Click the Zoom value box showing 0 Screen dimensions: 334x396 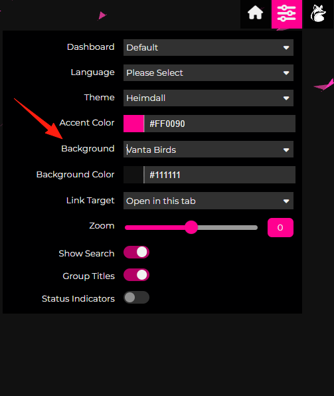(x=280, y=227)
